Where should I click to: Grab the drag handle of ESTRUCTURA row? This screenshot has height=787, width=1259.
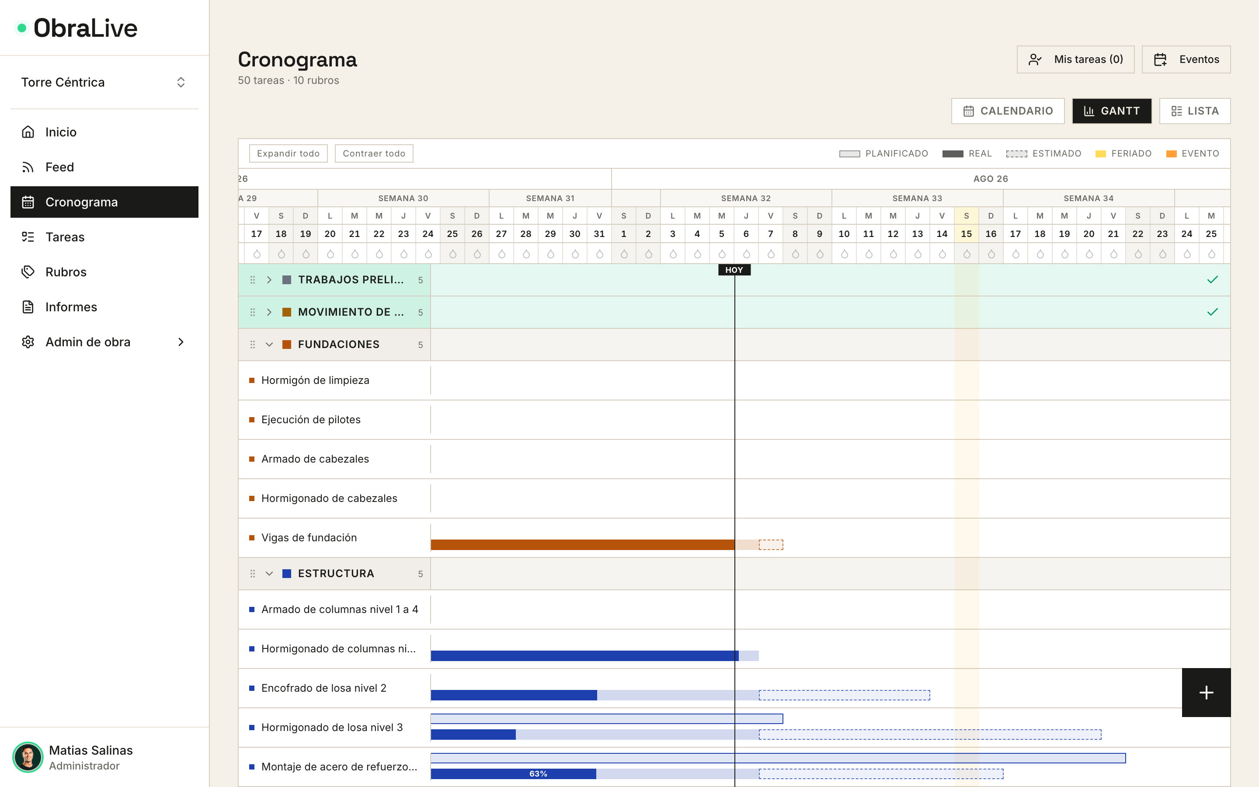pos(252,574)
